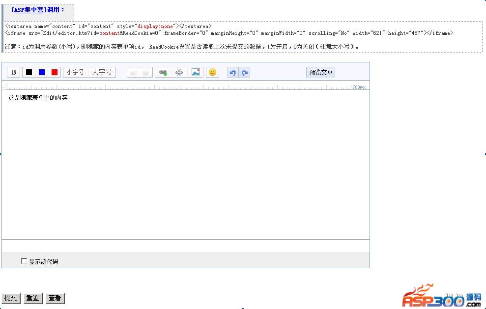
Task: Open the ASP集中营 link
Action: tap(29, 10)
